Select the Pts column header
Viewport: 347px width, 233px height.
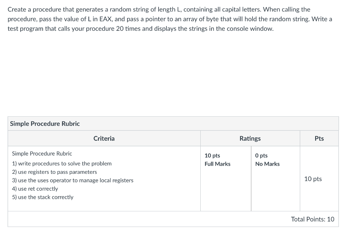click(319, 138)
